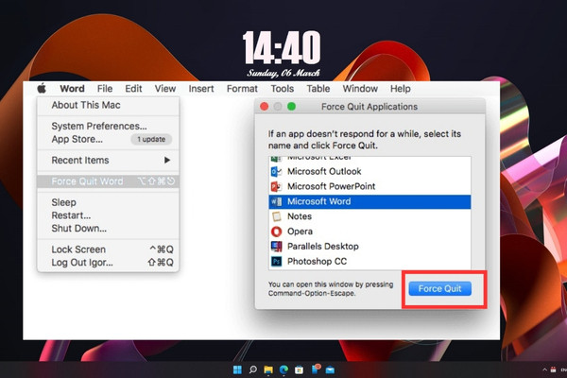
Task: Open the Mail app on the taskbar
Action: 330,370
